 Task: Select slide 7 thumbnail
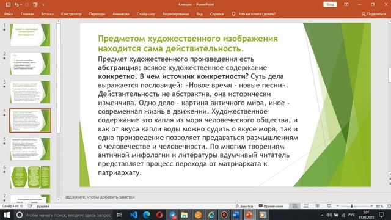coord(30,199)
